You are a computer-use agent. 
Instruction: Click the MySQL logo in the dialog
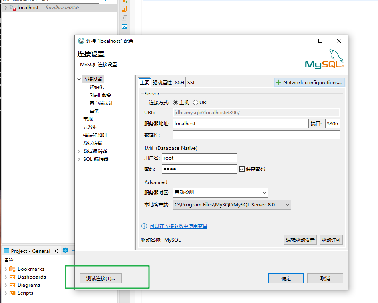(x=324, y=58)
